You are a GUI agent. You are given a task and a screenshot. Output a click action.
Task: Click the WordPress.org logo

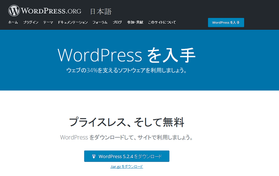click(44, 11)
